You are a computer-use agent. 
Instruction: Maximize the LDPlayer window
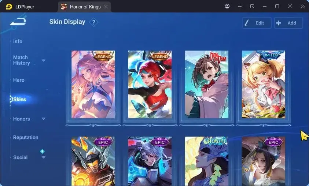pyautogui.click(x=277, y=6)
